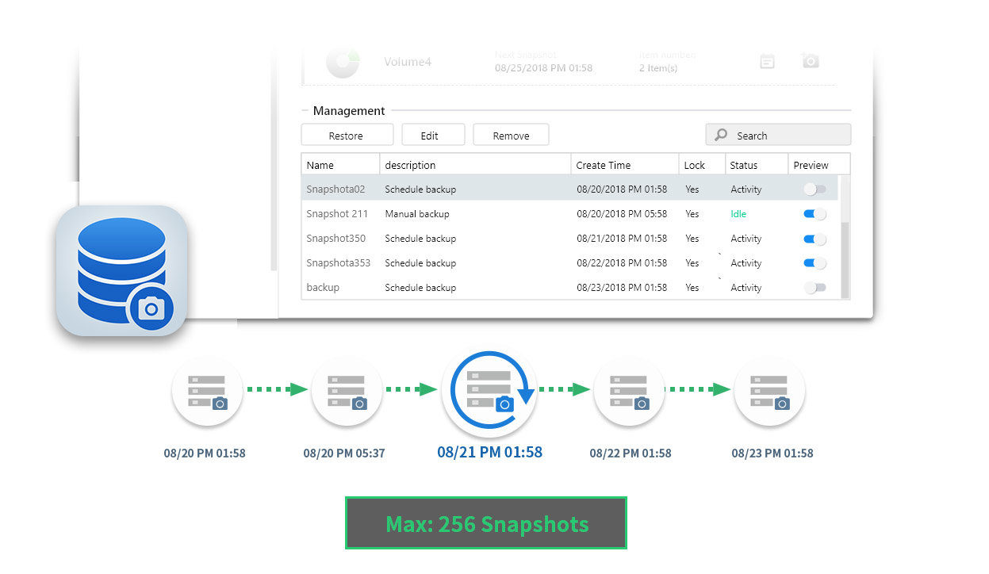Select the 08/20 PM 05:37 snapshot icon
This screenshot has width=989, height=574.
coord(347,392)
